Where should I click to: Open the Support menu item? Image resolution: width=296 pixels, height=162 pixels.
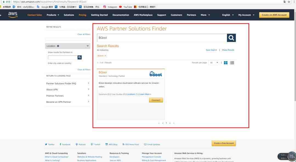pyautogui.click(x=162, y=15)
